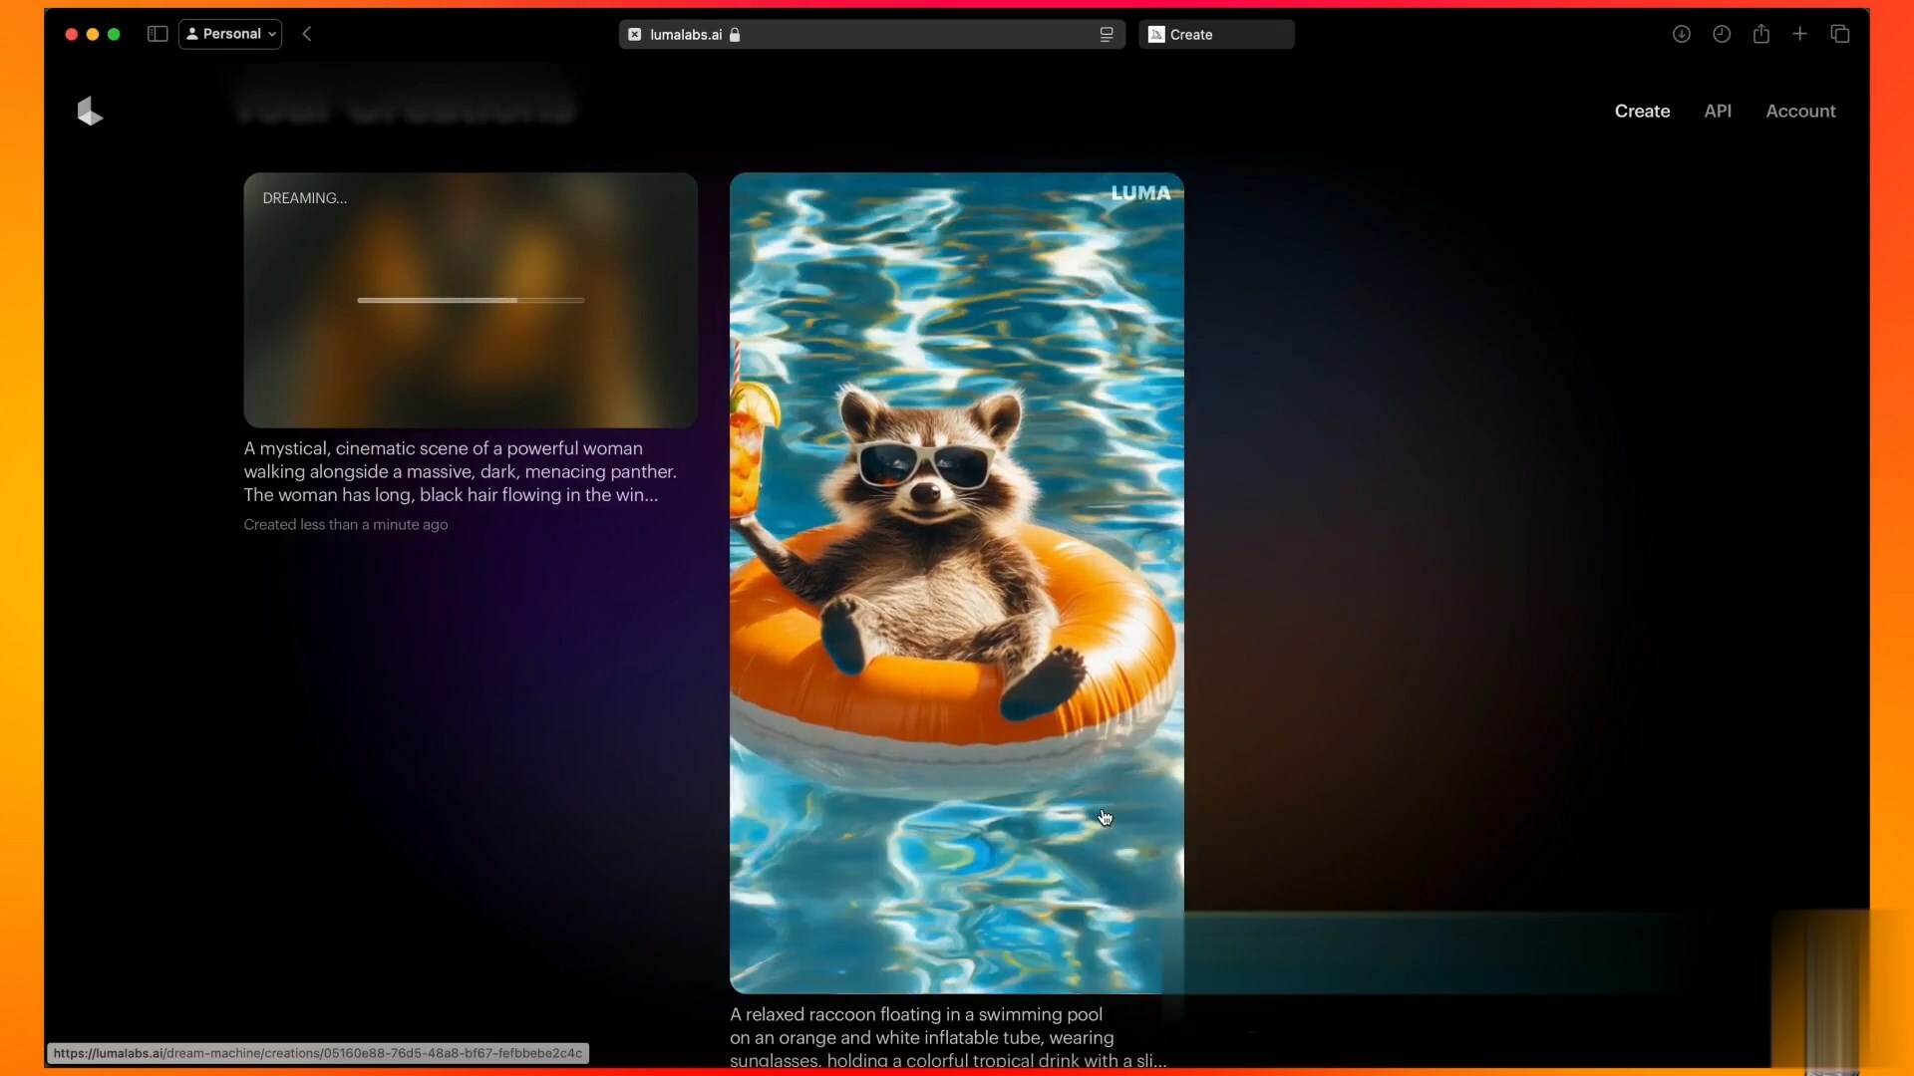Open the Luma logo home icon
Viewport: 1914px width, 1076px height.
coord(90,112)
